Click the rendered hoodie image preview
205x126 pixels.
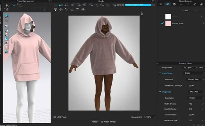pos(104,63)
